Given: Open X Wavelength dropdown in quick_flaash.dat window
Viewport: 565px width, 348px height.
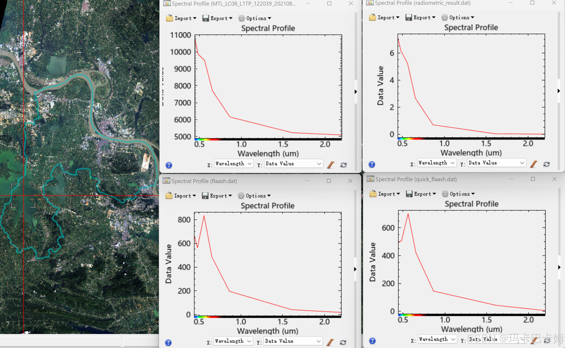Looking at the screenshot, I should [437, 339].
